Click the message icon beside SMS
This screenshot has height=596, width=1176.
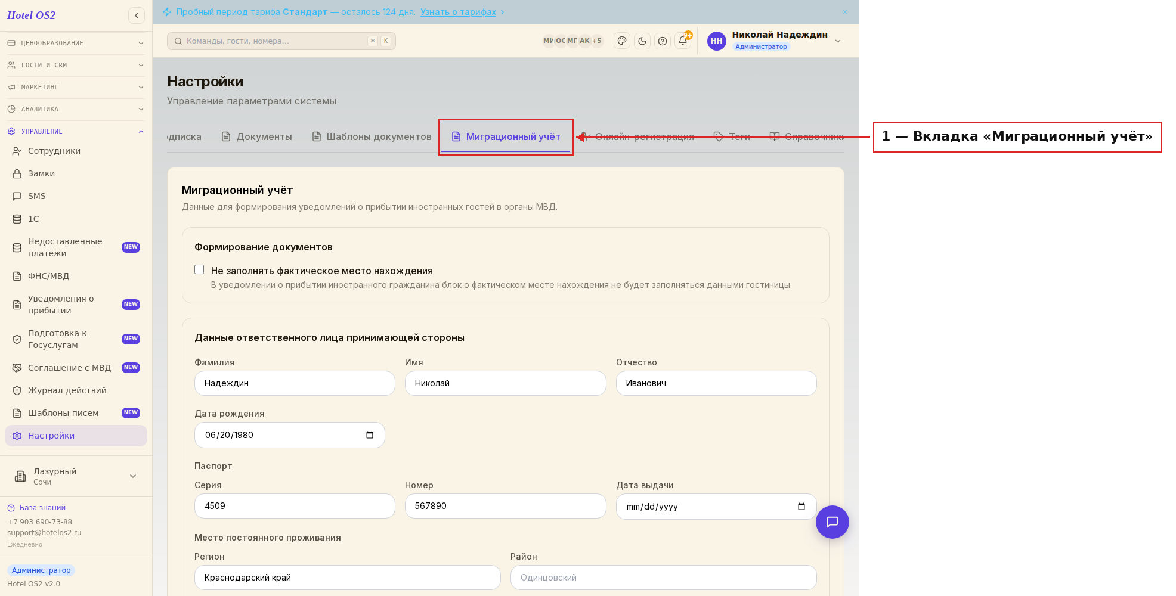pyautogui.click(x=17, y=197)
